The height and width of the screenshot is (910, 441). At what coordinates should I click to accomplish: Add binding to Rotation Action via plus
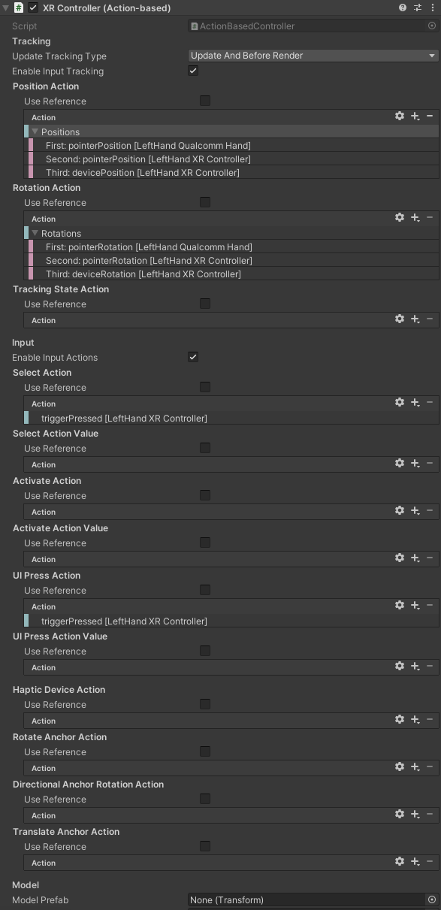pyautogui.click(x=415, y=218)
